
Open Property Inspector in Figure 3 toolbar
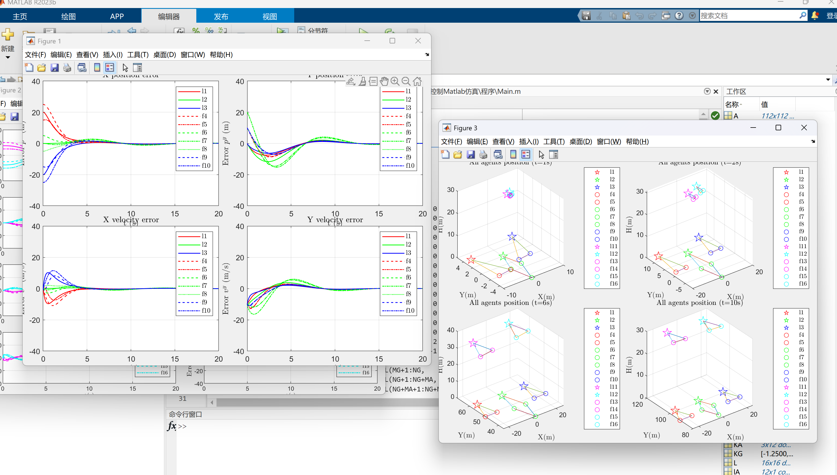coord(554,154)
